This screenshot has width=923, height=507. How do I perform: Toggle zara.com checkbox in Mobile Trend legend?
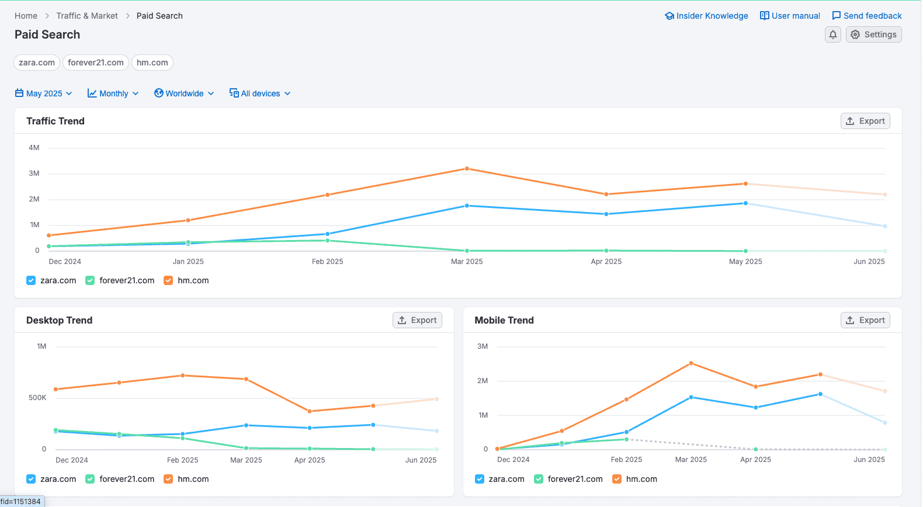tap(480, 479)
